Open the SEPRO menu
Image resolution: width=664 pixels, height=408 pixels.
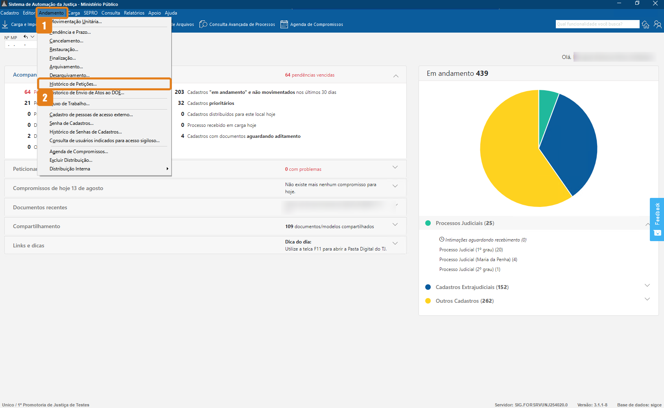click(90, 13)
